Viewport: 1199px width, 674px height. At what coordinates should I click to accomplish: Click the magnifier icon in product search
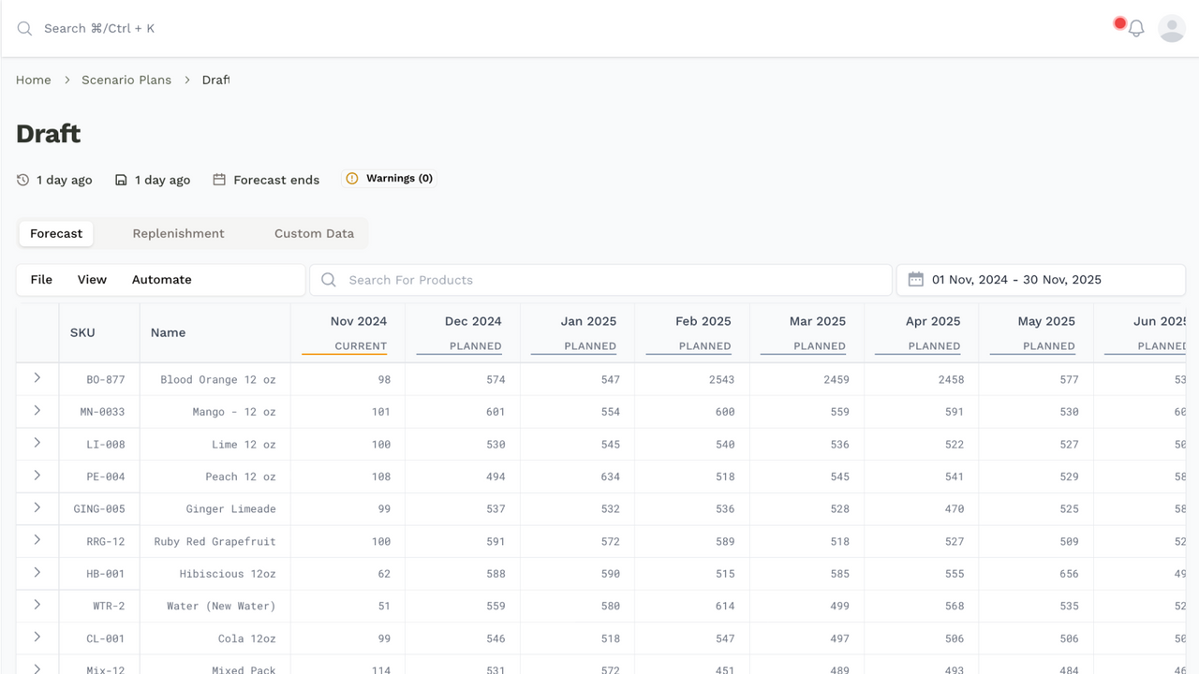(x=329, y=280)
